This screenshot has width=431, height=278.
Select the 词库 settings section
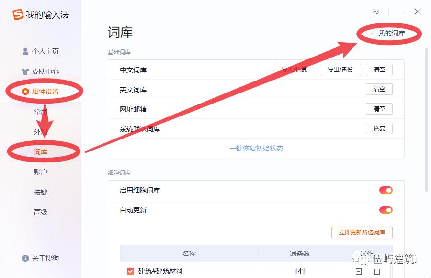41,152
